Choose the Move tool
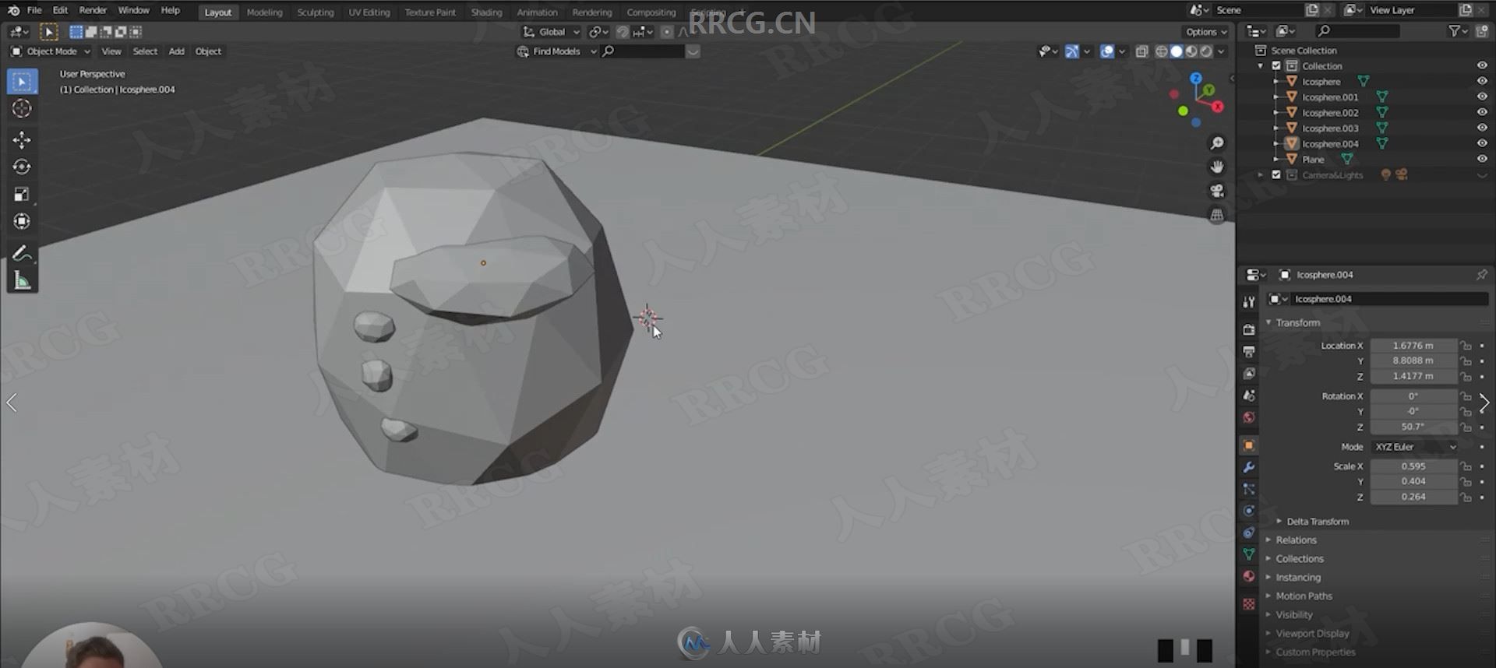Screen dimensions: 1496x668 22,140
